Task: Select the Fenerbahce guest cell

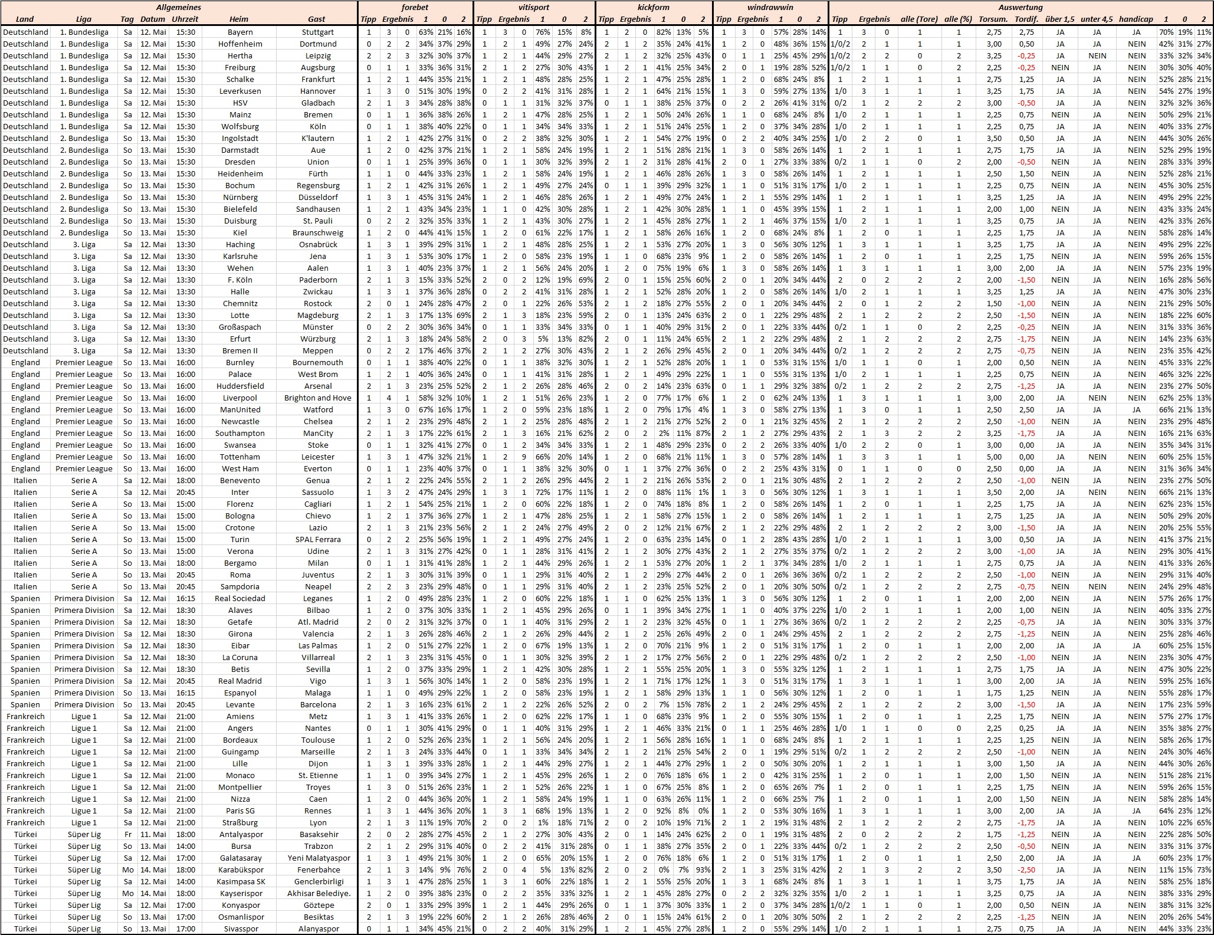Action: coord(317,870)
